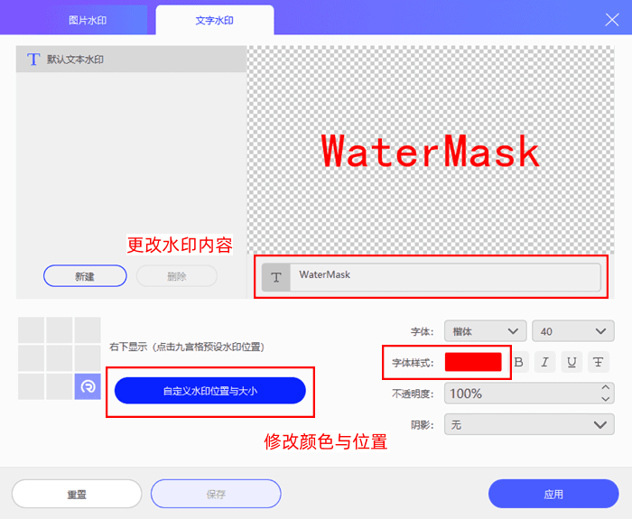632x519 pixels.
Task: Select 默认文本水印 list item
Action: pos(132,60)
